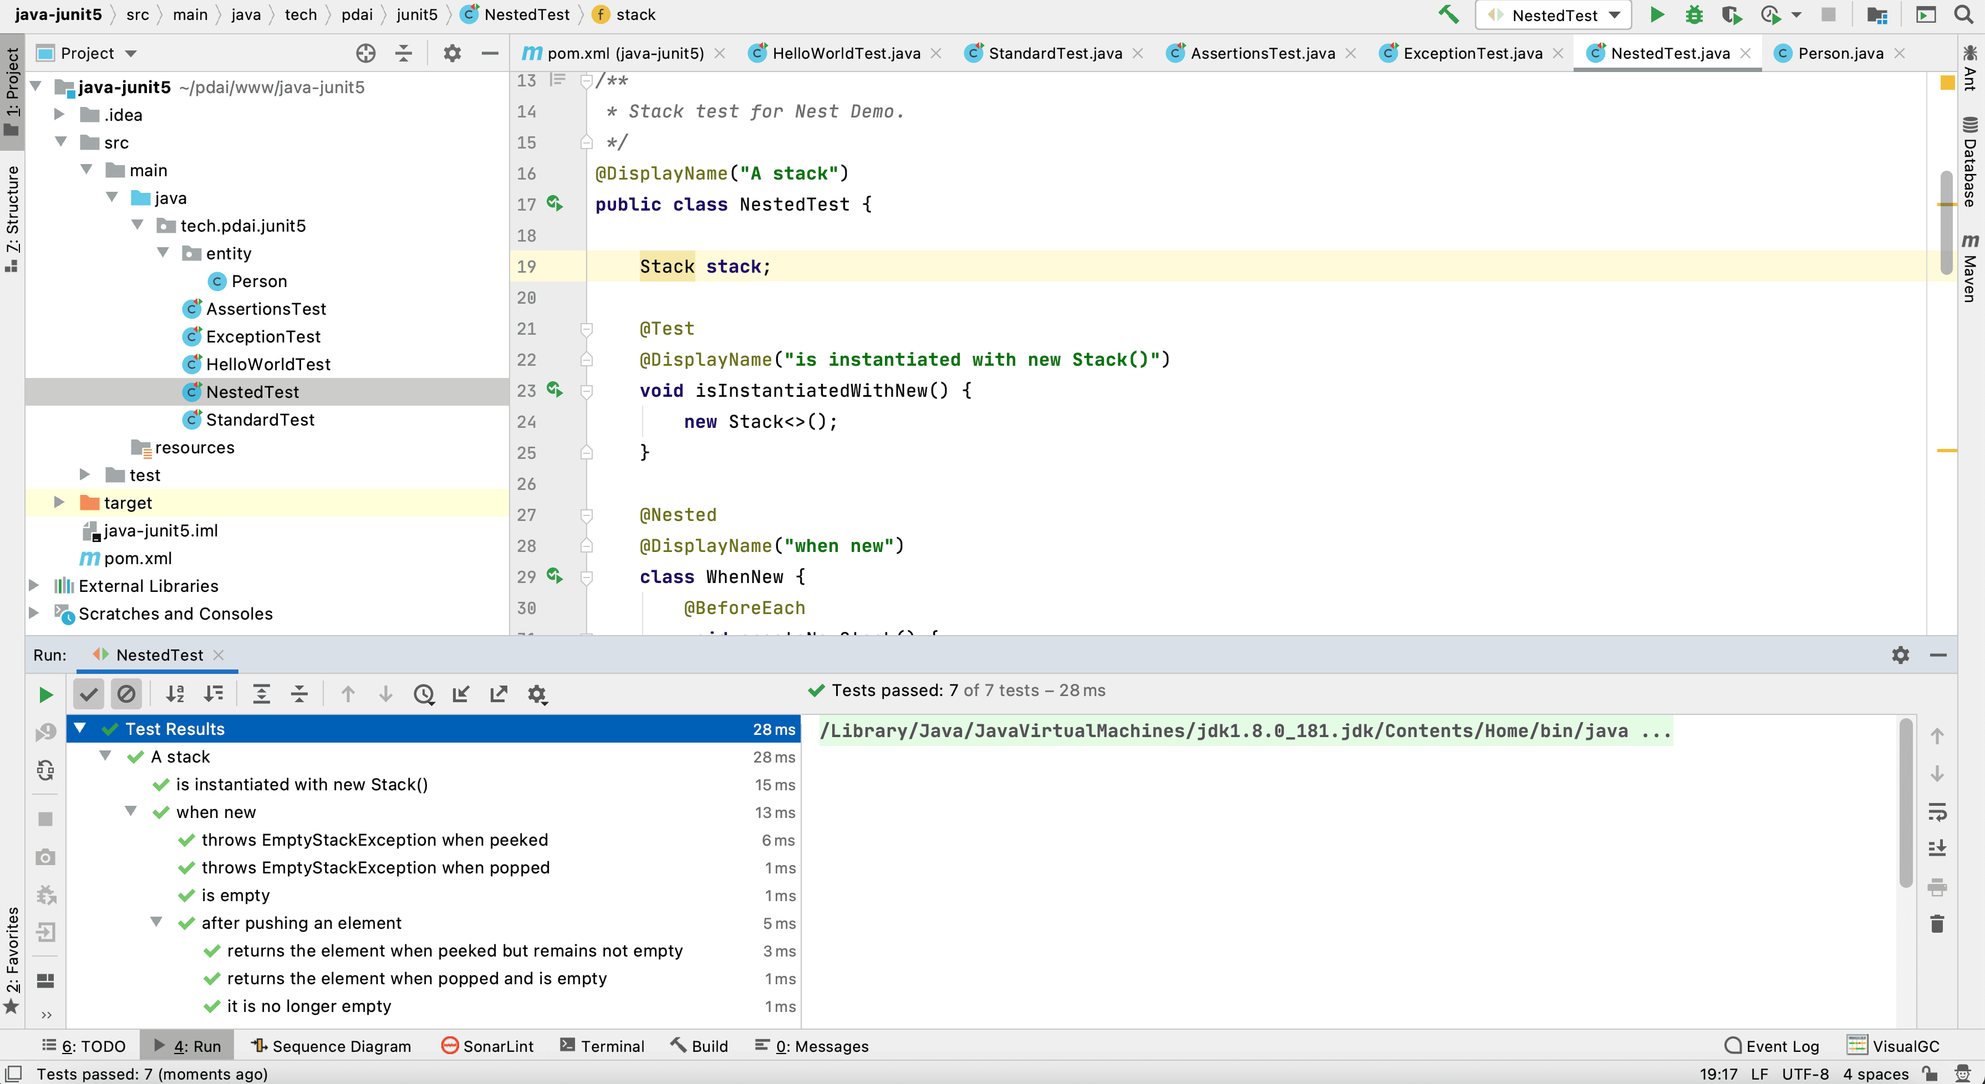1985x1084 pixels.
Task: Click the Debug NestedTest bug icon
Action: [1694, 14]
